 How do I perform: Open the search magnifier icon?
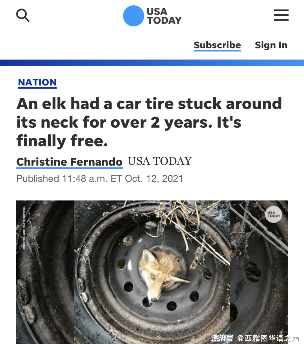23,15
